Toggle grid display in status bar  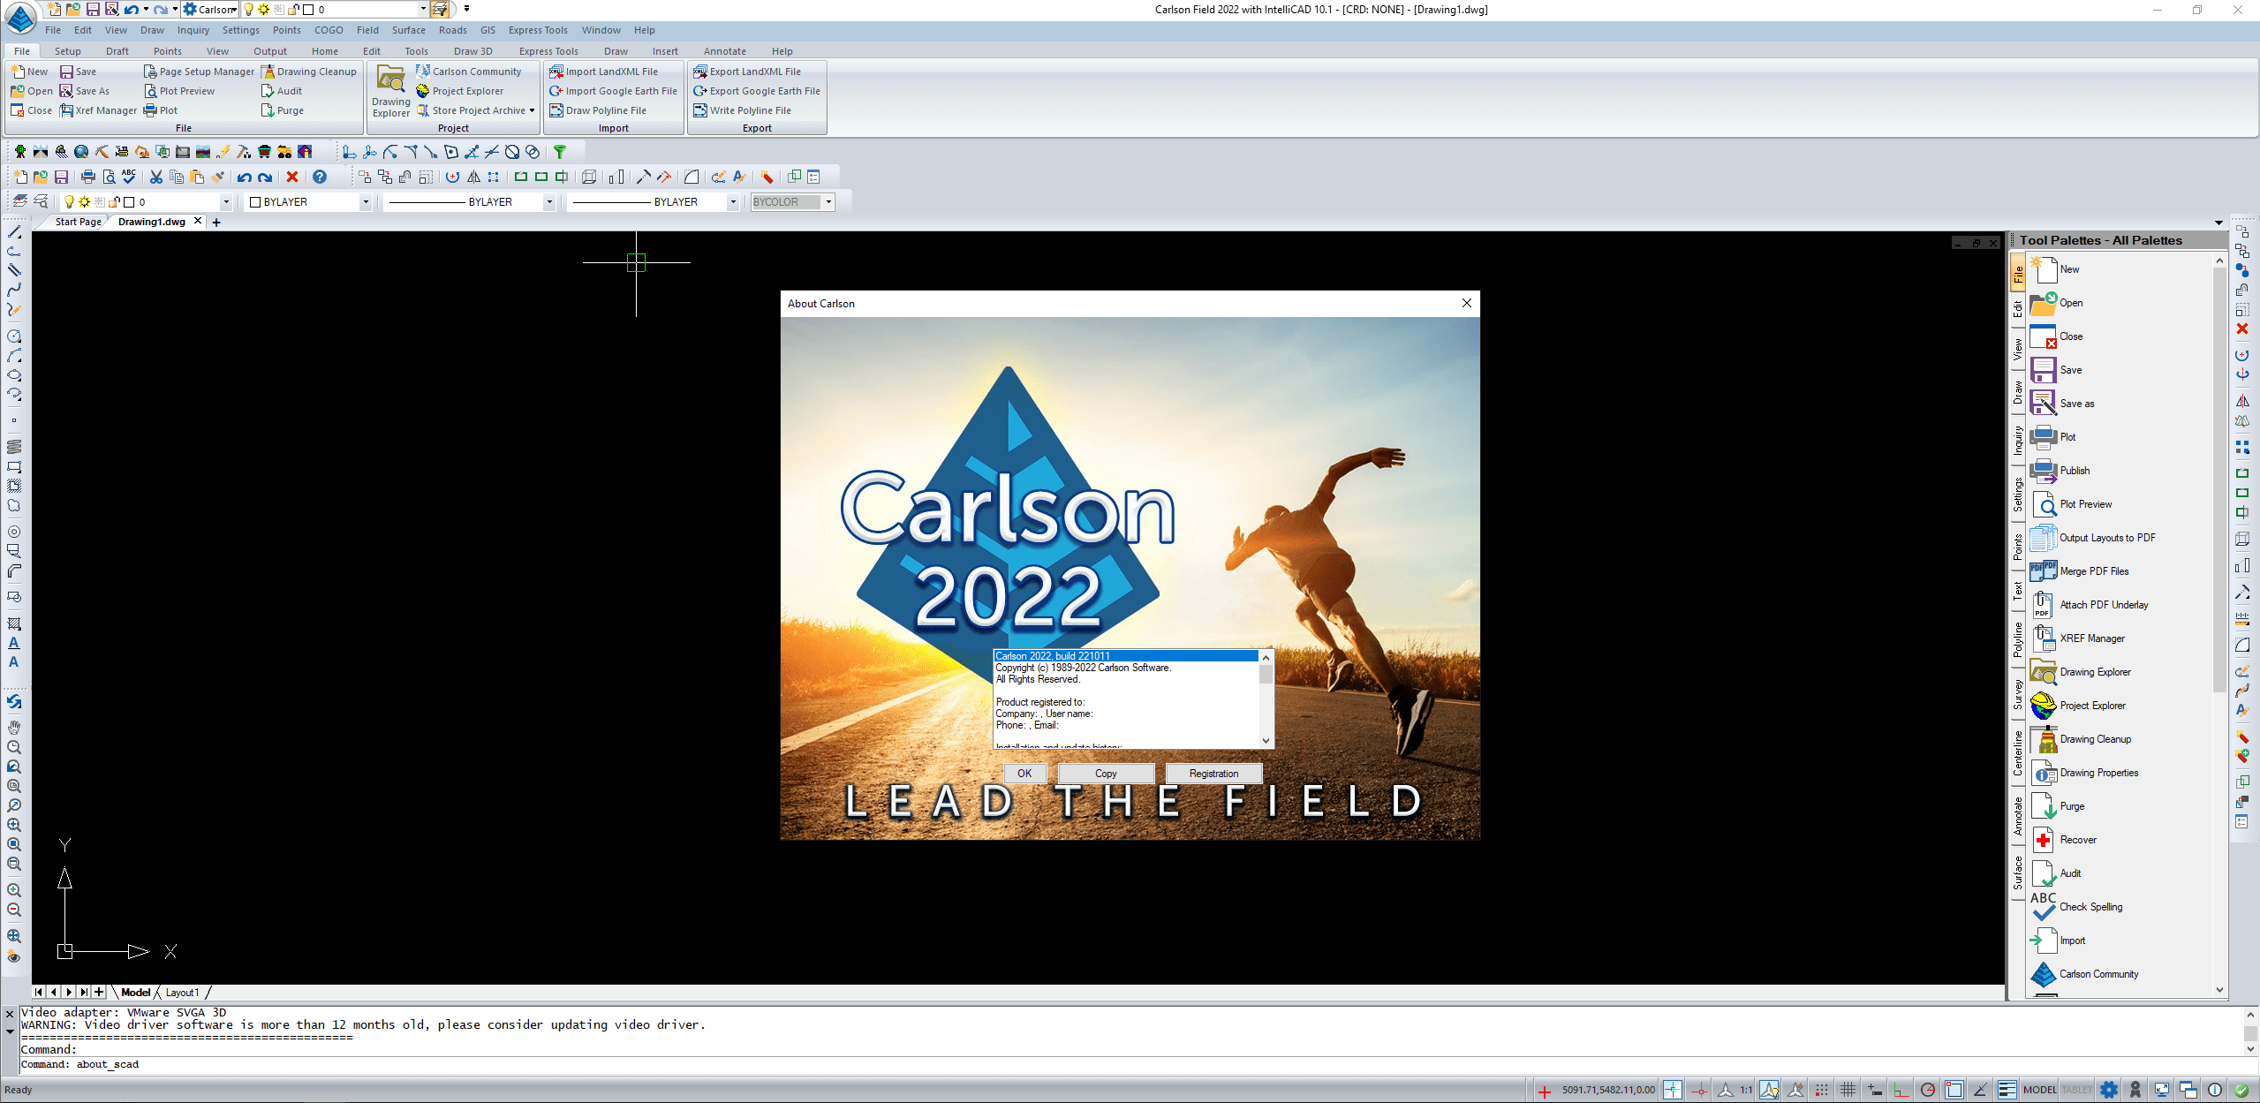tap(1848, 1090)
